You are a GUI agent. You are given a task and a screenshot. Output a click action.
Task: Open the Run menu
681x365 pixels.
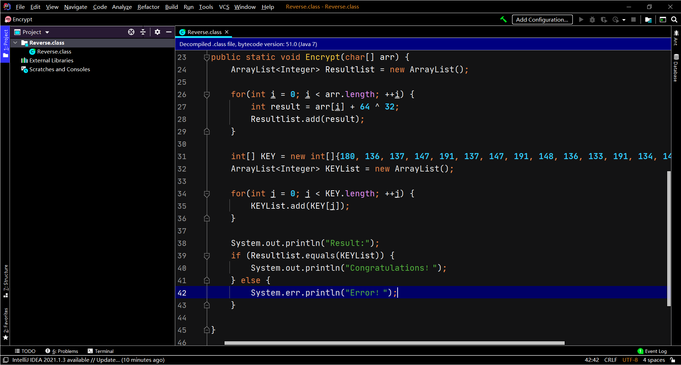[189, 7]
